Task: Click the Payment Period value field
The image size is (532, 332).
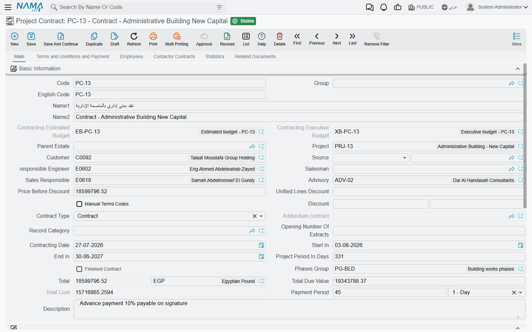Action: [390, 292]
